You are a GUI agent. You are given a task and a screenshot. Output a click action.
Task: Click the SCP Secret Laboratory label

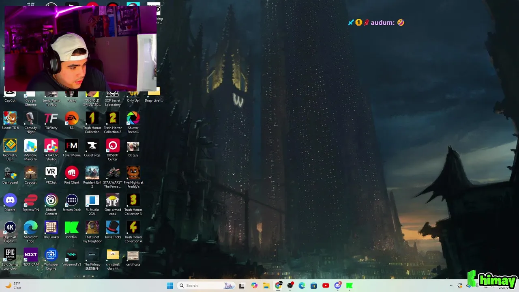point(113,103)
